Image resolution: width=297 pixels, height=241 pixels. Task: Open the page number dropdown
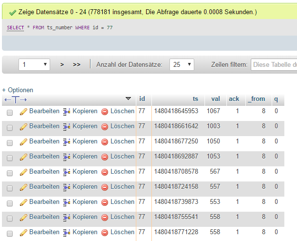pyautogui.click(x=34, y=64)
